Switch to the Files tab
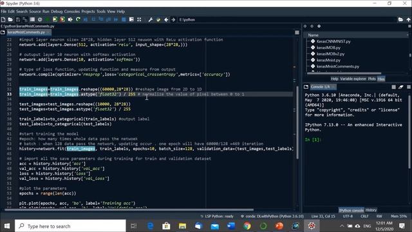 pos(380,79)
